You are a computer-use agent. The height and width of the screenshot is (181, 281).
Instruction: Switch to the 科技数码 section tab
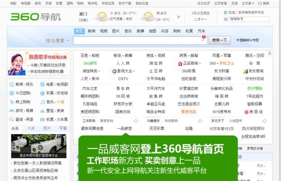pyautogui.click(x=171, y=121)
